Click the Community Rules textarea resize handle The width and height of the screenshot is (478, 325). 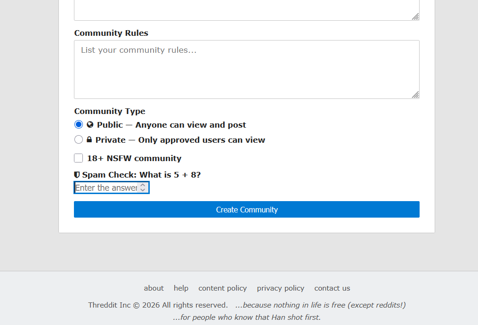(415, 95)
